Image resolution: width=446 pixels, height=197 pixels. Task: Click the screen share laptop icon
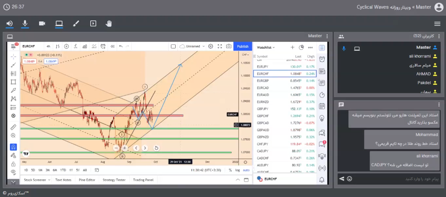(59, 24)
